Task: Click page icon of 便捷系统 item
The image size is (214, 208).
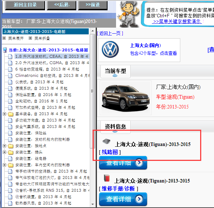Action: pyautogui.click(x=10, y=89)
